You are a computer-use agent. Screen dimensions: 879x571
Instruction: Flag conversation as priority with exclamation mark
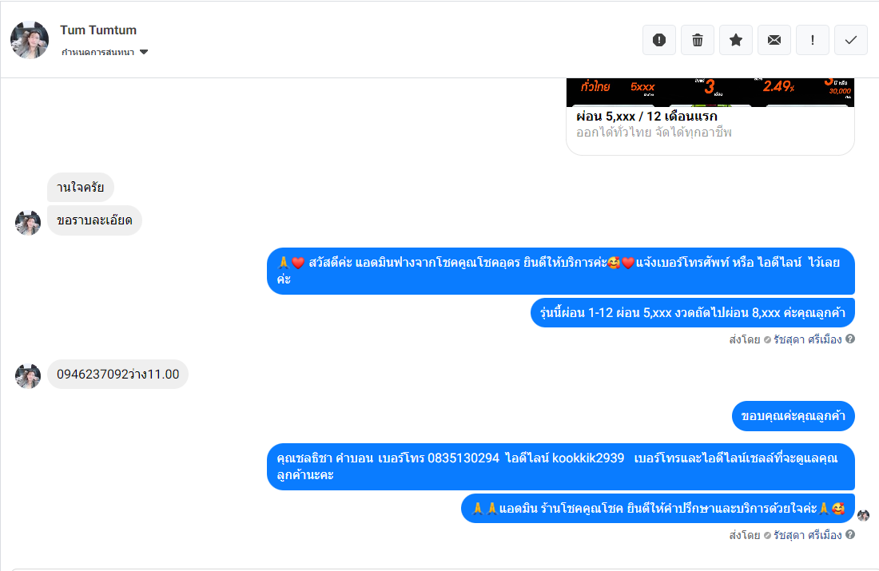tap(813, 40)
